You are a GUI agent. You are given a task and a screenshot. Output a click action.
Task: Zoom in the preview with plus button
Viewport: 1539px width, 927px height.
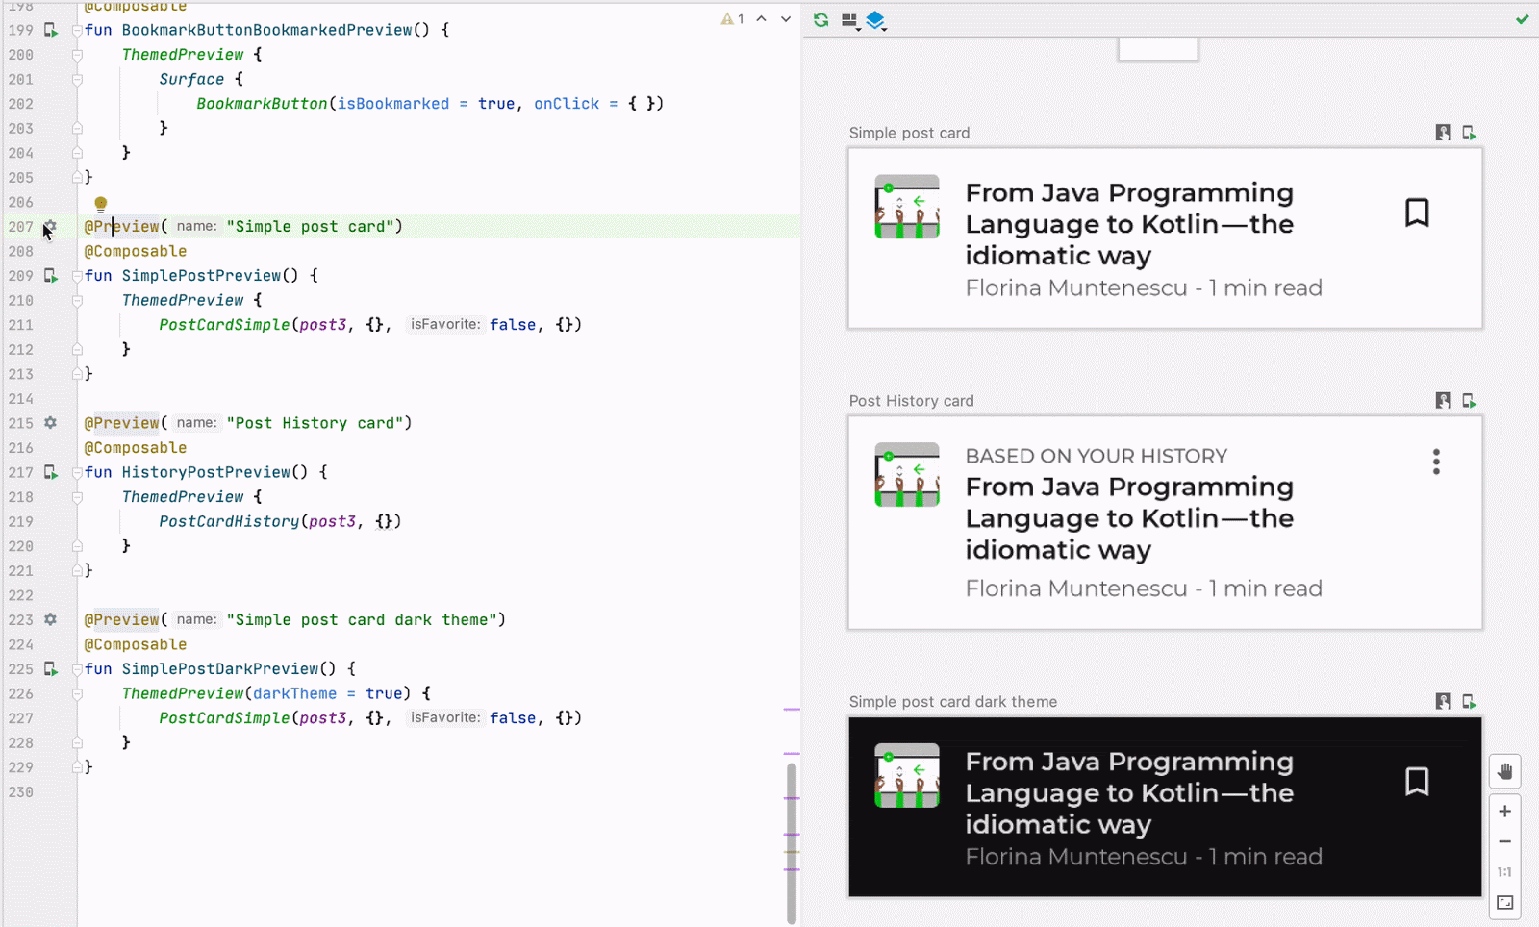[x=1505, y=812]
